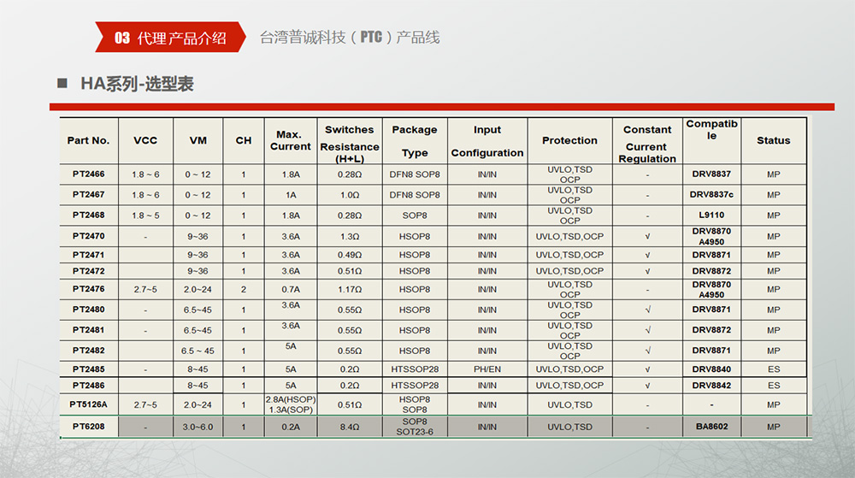Select the VM column header
The image size is (855, 478).
pyautogui.click(x=198, y=140)
